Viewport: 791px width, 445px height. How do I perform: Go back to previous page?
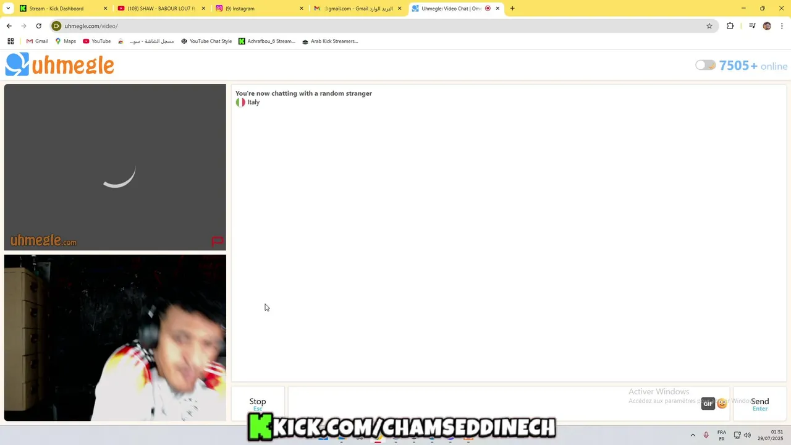coord(9,26)
